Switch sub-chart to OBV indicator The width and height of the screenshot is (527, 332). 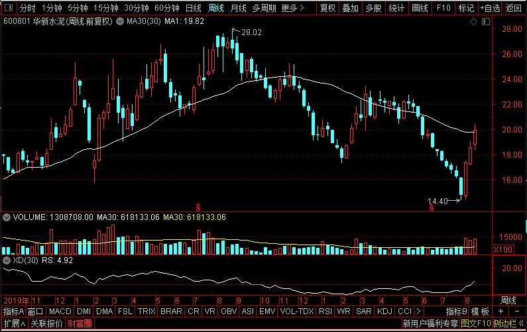coord(229,311)
